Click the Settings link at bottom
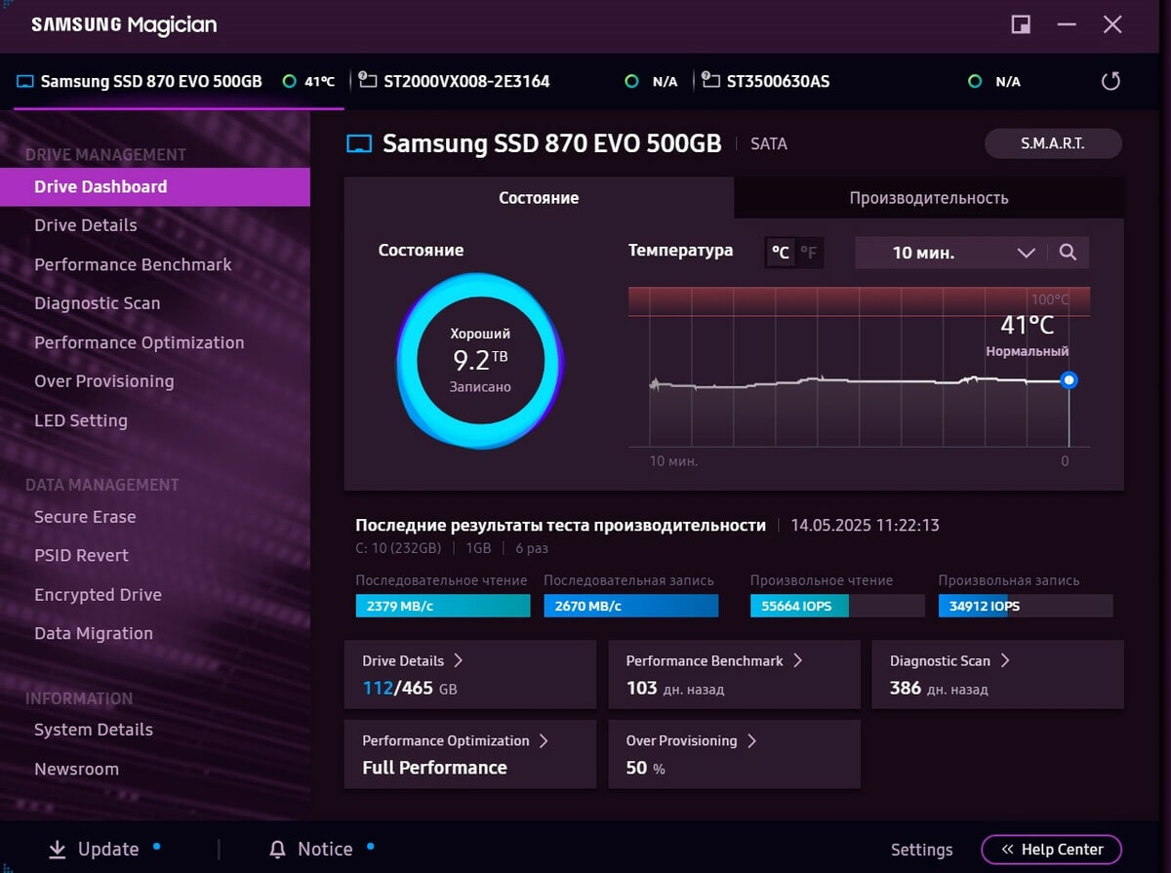 [921, 850]
